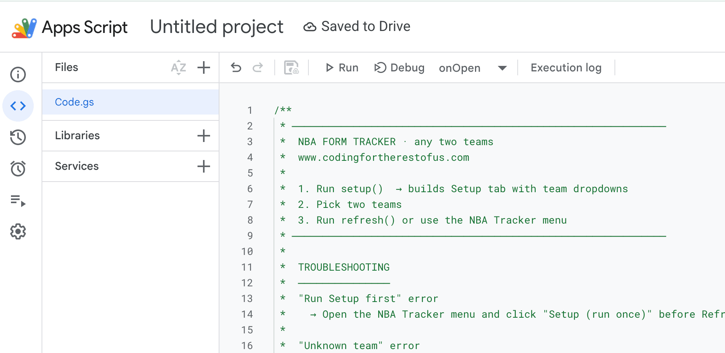Open the project Overview info icon

pyautogui.click(x=18, y=75)
